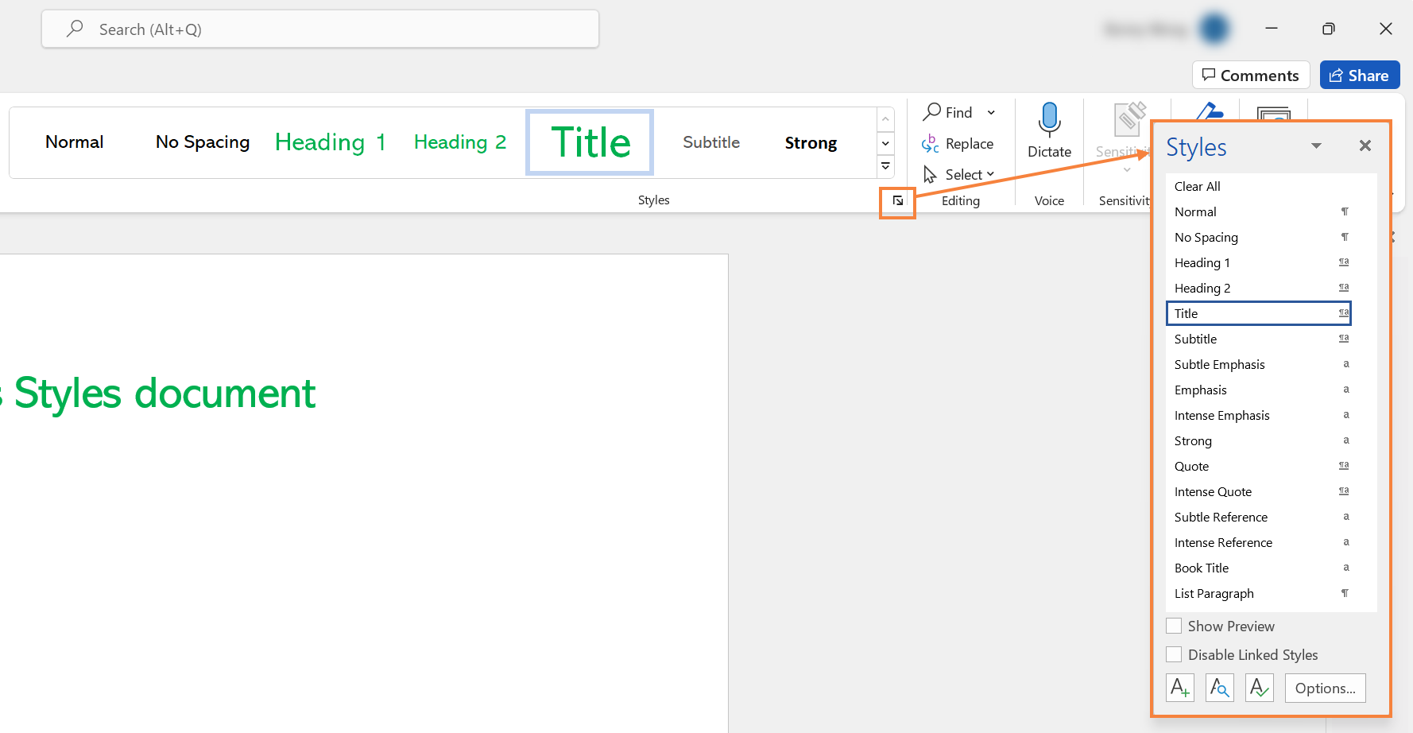Enable the Show Preview checkbox
This screenshot has width=1413, height=733.
(x=1174, y=626)
